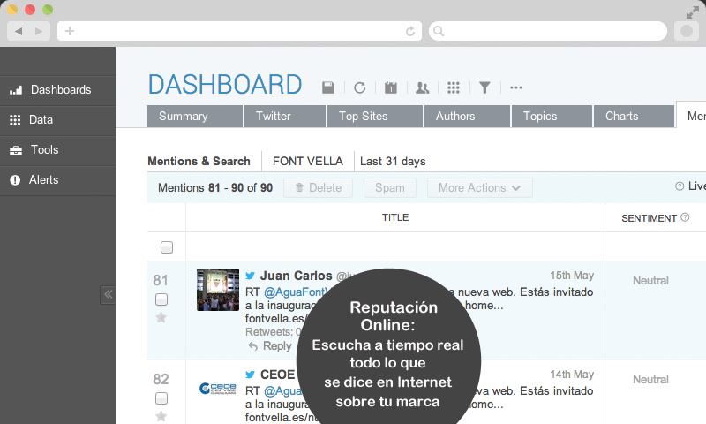Image resolution: width=706 pixels, height=424 pixels.
Task: Click the SENTIMENT column header
Action: pyautogui.click(x=649, y=218)
